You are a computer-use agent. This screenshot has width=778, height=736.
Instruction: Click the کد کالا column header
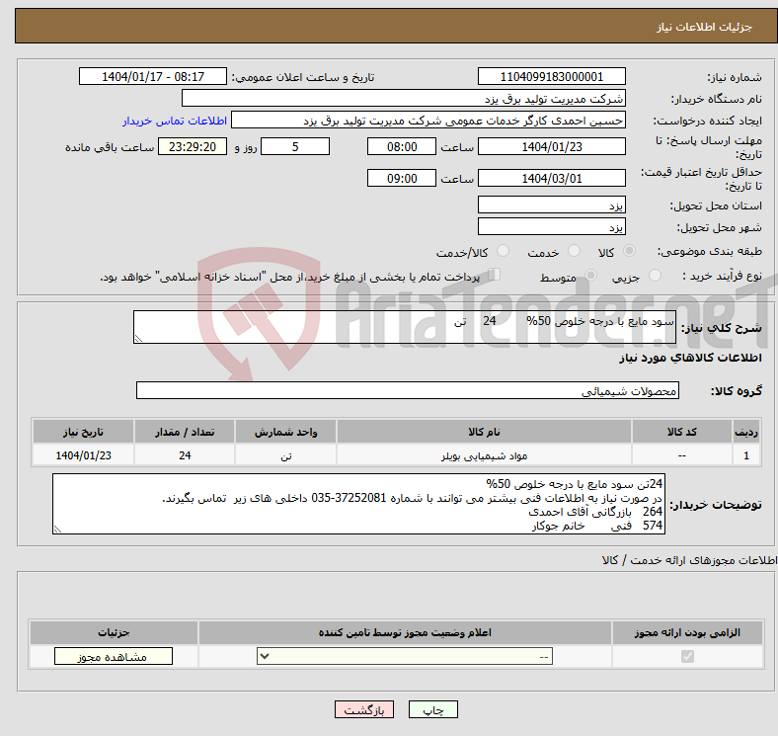682,432
